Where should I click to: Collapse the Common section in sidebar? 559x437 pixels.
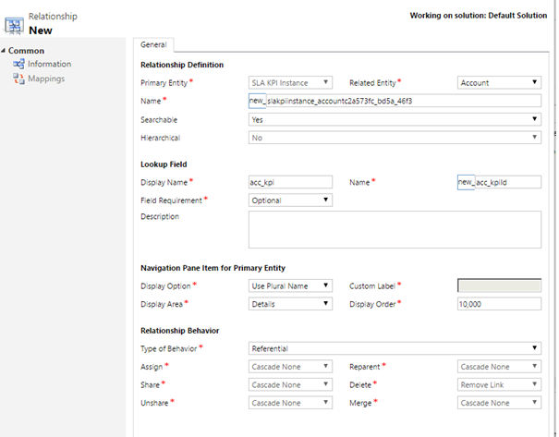click(x=4, y=50)
